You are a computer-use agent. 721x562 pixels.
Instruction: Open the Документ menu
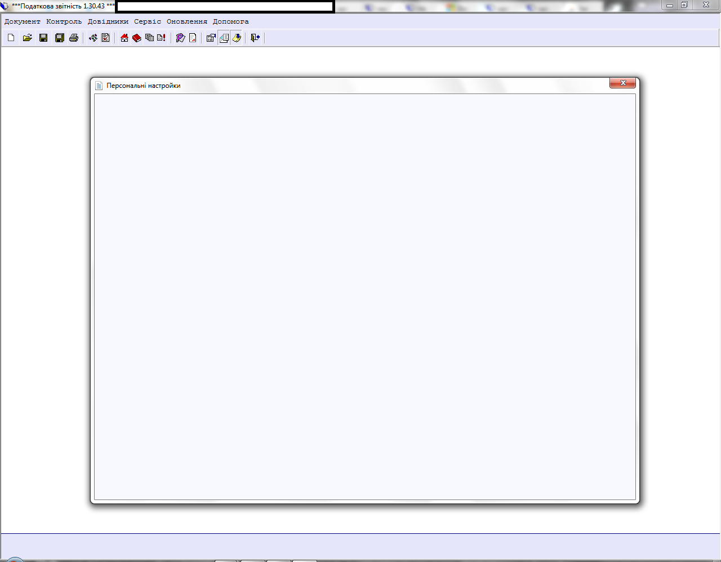point(23,21)
